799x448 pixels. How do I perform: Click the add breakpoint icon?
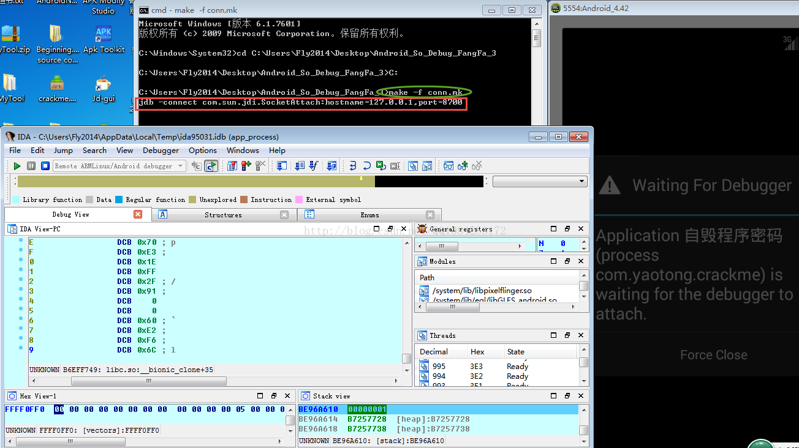click(246, 166)
